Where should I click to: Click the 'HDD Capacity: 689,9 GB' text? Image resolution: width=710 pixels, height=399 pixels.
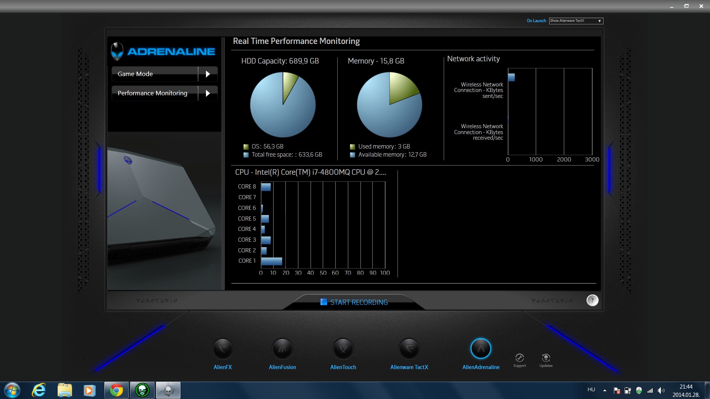tap(280, 61)
